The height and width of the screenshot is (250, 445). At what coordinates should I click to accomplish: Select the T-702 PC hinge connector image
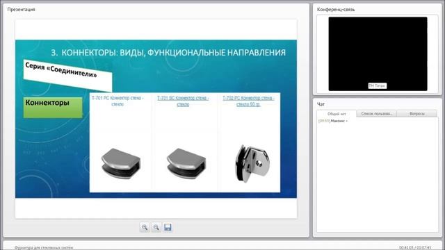[252, 164]
